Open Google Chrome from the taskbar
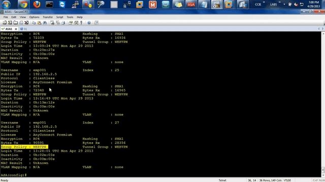This screenshot has height=182, width=325. 23,5
